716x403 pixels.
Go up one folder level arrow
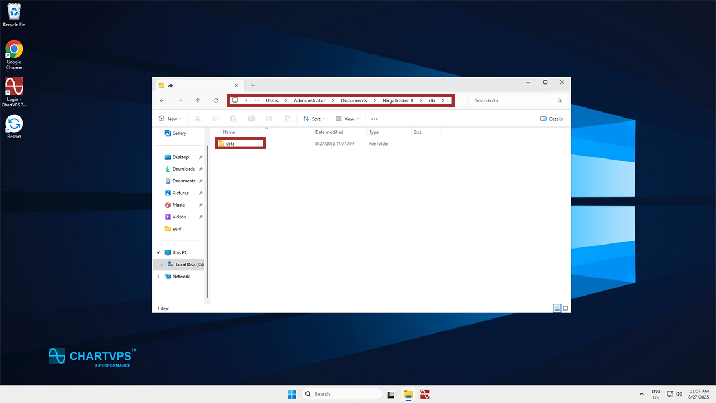(197, 101)
